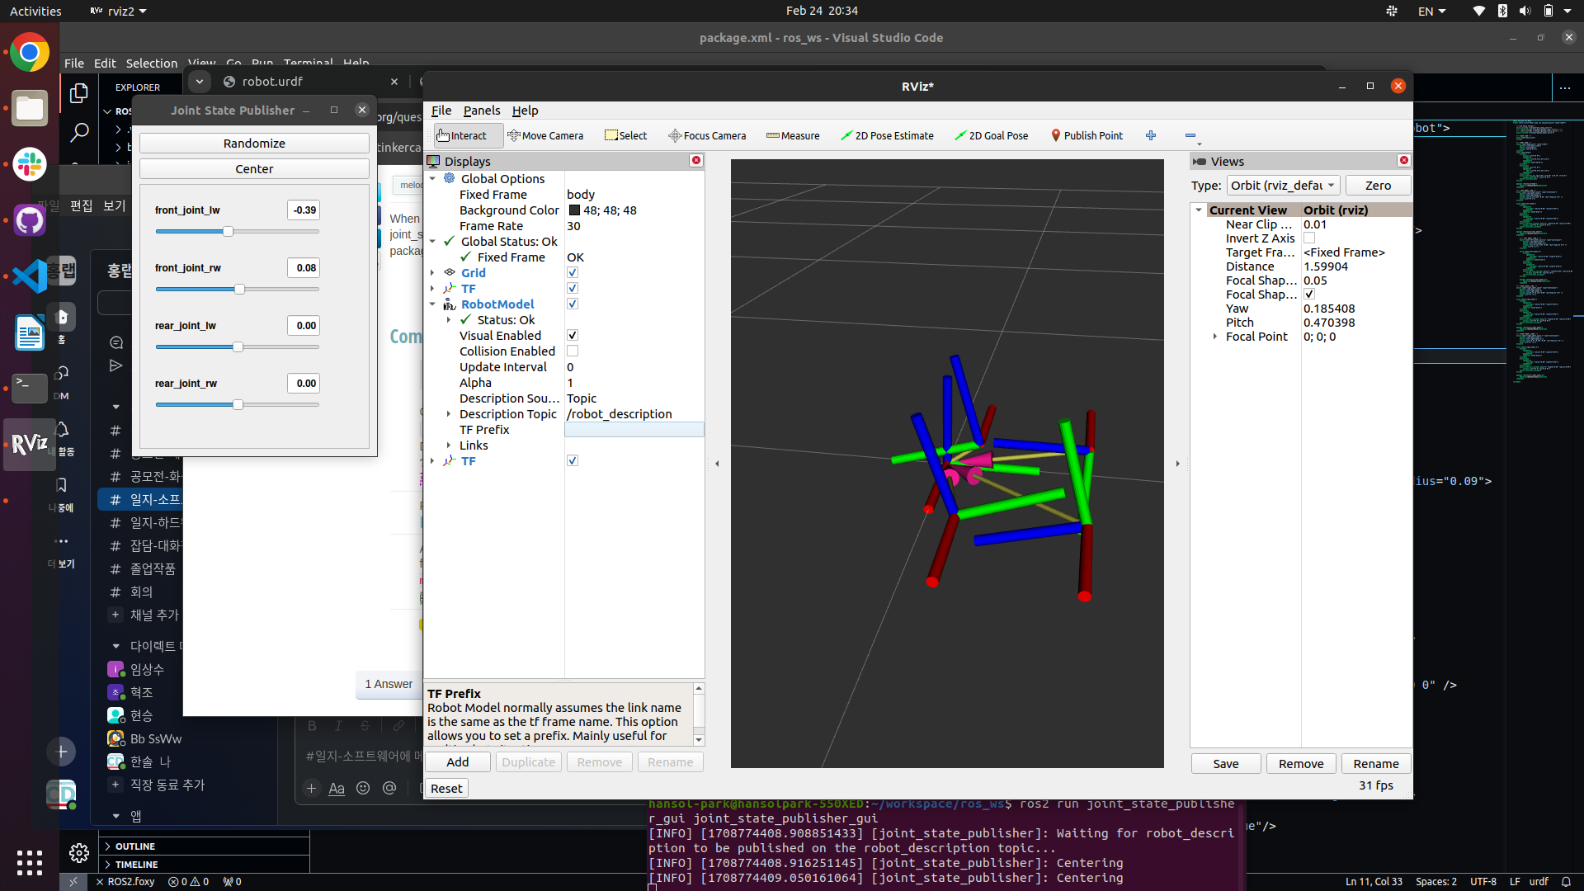
Task: Click the Randomize button
Action: point(254,144)
